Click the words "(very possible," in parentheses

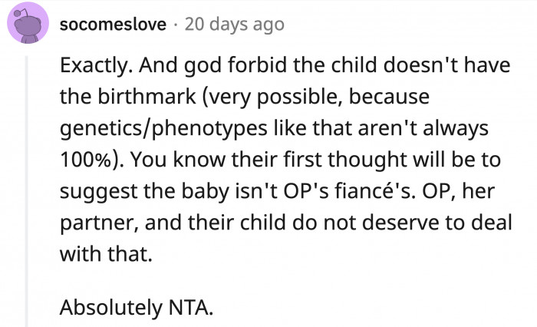point(272,97)
